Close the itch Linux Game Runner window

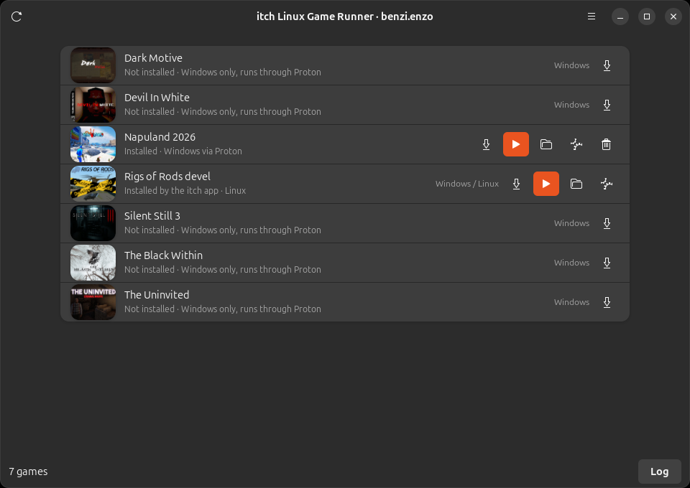tap(673, 17)
